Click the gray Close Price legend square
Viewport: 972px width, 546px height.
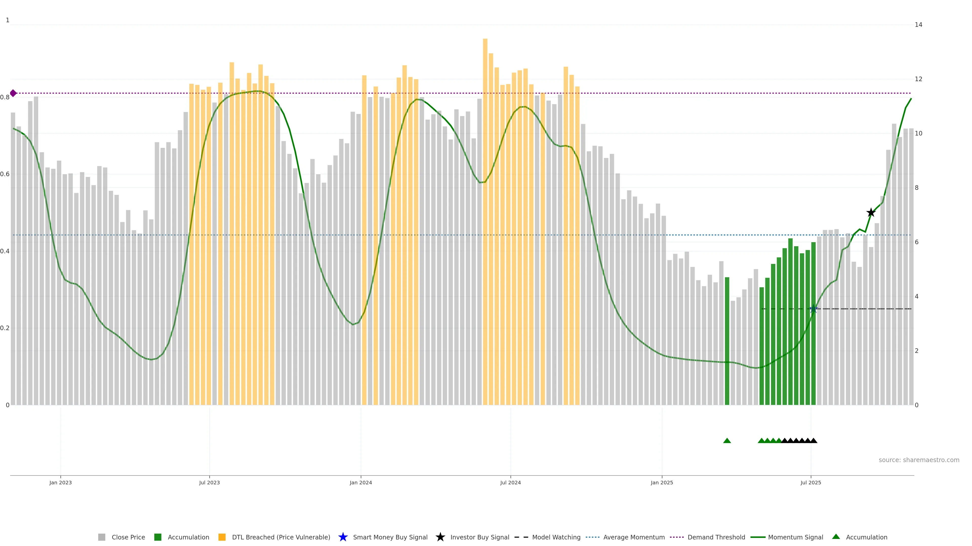tap(102, 537)
